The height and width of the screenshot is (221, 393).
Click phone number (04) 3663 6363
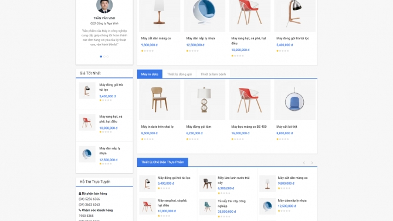[x=89, y=205]
